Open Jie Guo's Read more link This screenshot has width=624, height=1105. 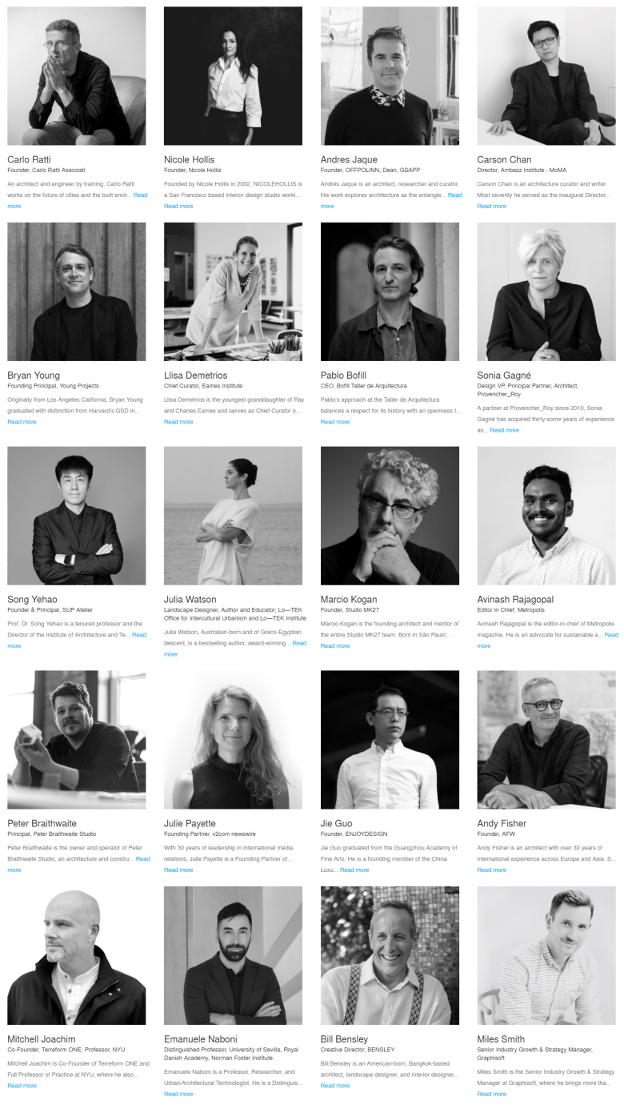[354, 870]
